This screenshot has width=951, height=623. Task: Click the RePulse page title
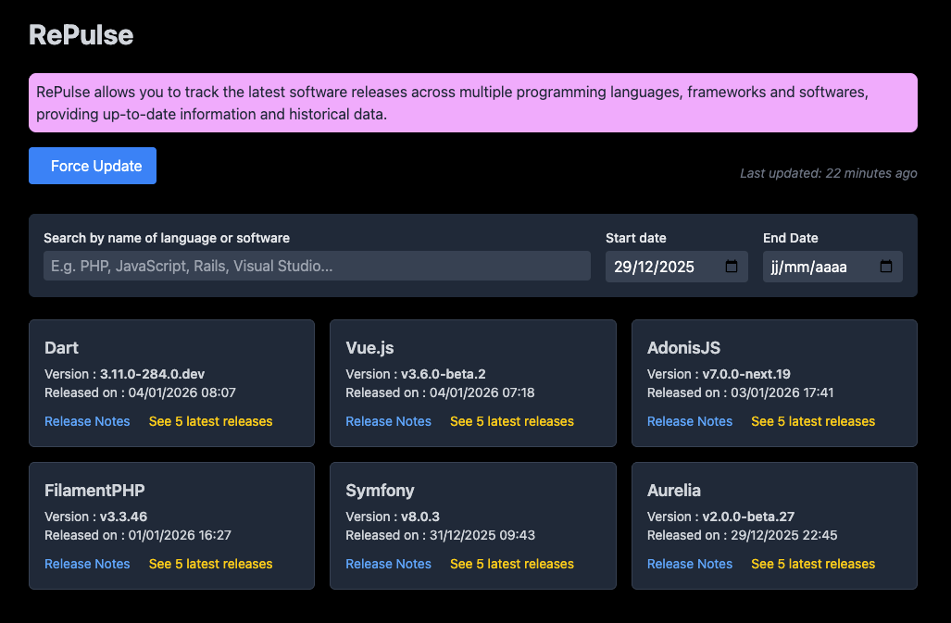coord(81,34)
